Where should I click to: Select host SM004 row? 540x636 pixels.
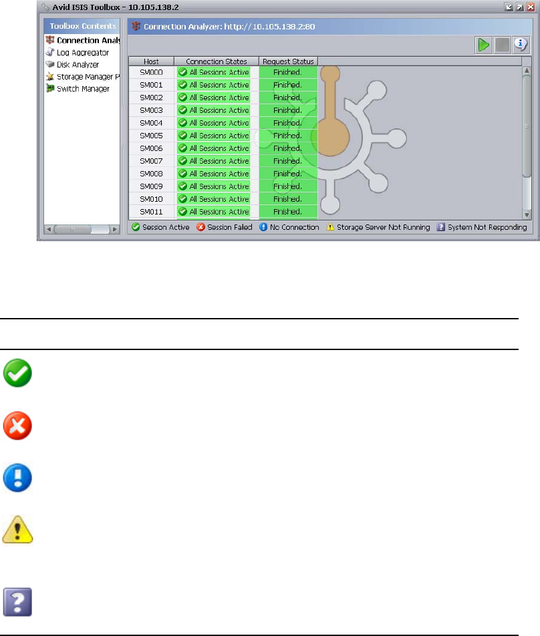(223, 123)
